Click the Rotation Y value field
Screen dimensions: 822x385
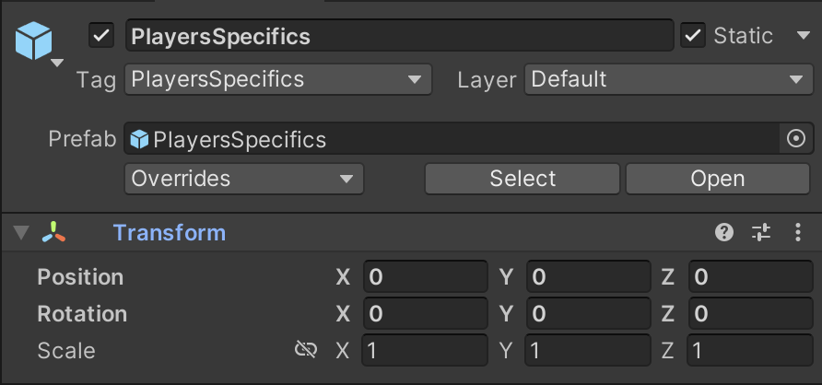coord(588,313)
